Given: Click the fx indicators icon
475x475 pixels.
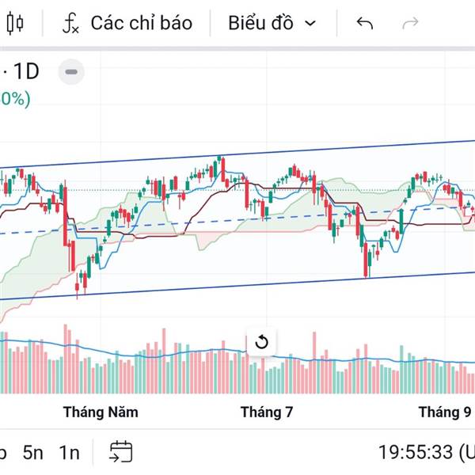Looking at the screenshot, I should coord(71,23).
